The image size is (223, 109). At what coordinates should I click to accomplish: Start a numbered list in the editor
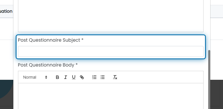point(94,77)
